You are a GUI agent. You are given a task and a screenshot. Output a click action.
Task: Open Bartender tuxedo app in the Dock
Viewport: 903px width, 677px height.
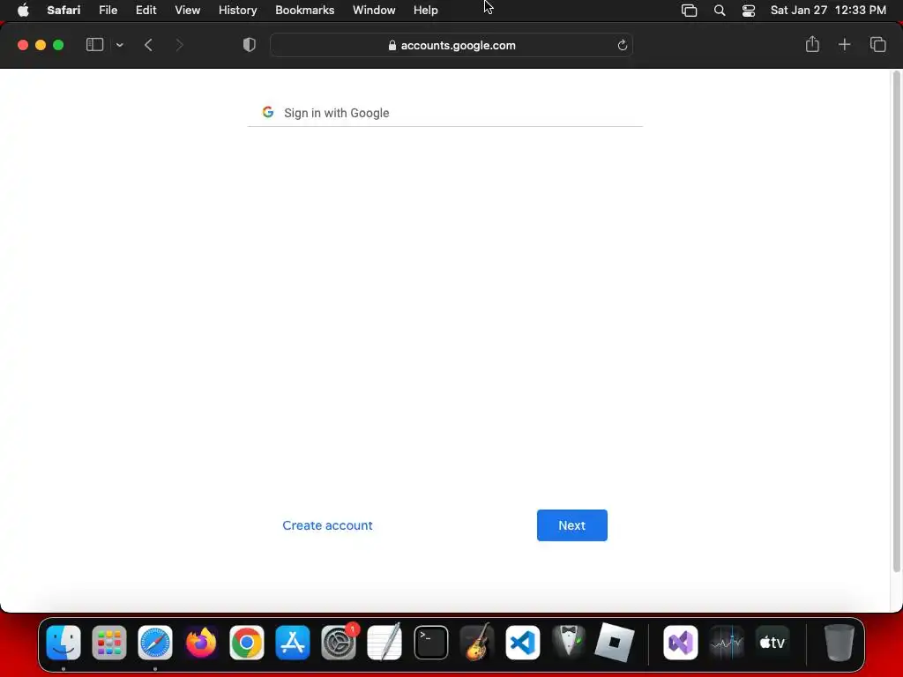click(569, 642)
